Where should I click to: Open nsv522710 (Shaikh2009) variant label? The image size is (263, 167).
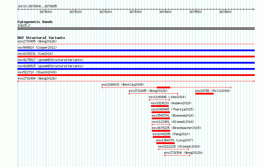(37, 72)
